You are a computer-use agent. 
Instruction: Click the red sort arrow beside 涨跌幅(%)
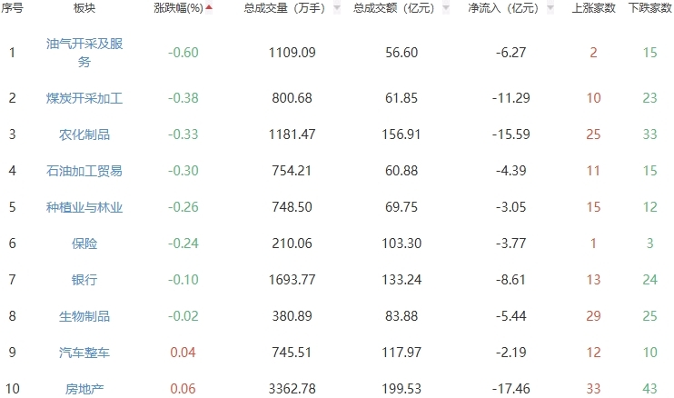click(210, 8)
